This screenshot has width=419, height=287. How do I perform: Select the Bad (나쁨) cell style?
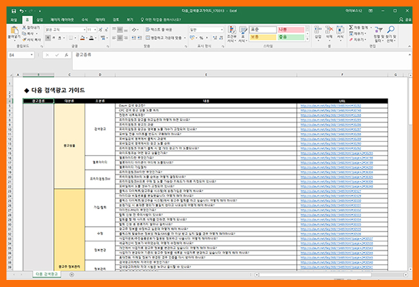(x=291, y=30)
